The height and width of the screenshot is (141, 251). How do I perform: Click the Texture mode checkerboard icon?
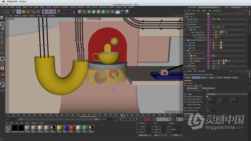click(x=2, y=29)
